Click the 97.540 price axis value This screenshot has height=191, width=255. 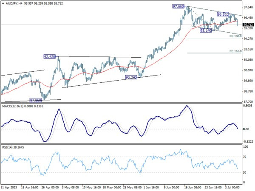coord(248,7)
